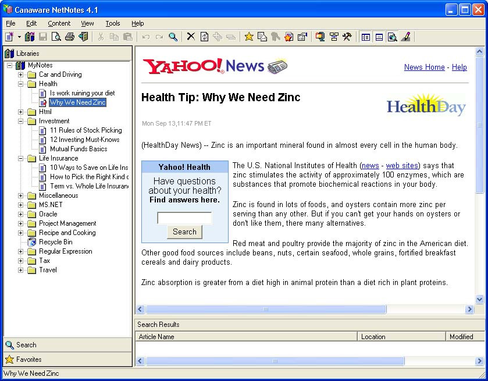This screenshot has width=488, height=381.
Task: Collapse the Life Insurance folder
Action: pos(20,158)
